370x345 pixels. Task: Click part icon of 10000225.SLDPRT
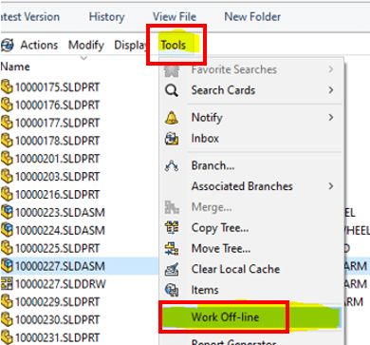coord(7,248)
